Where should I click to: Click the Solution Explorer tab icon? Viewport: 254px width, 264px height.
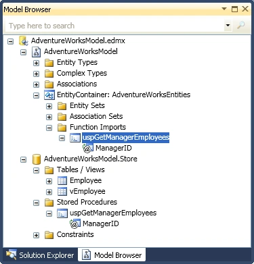(12, 255)
